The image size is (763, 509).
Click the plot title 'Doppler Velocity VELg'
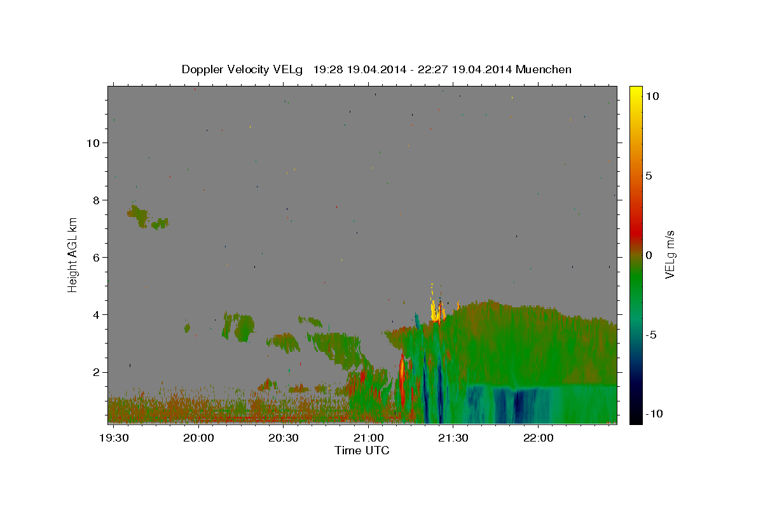(244, 69)
